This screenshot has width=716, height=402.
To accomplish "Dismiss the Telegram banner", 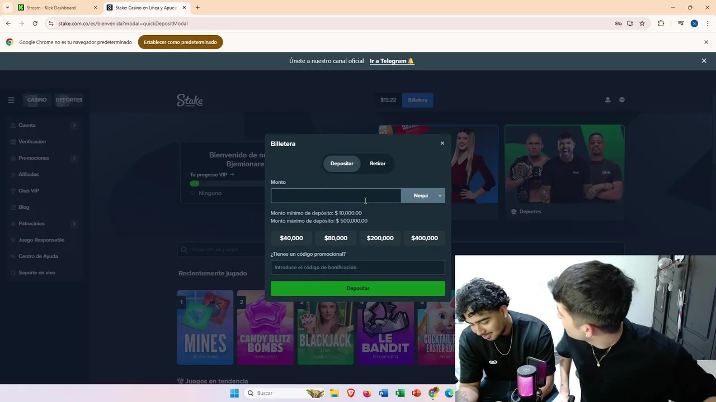I will coord(704,61).
